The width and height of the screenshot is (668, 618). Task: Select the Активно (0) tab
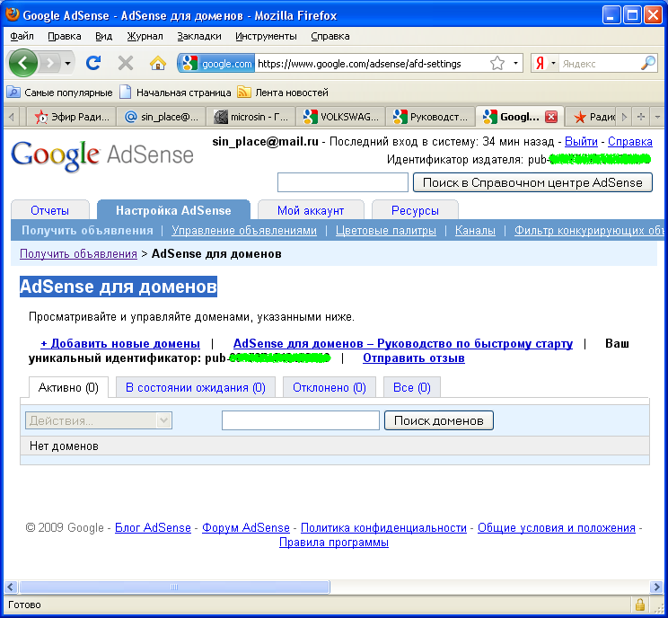pos(68,387)
